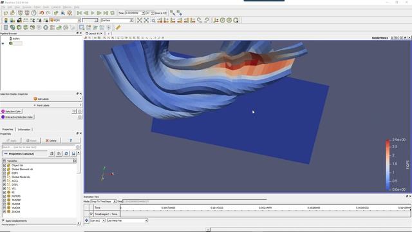Select the Layout #1 tab

coord(94,34)
